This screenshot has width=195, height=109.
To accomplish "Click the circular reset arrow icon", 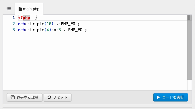I will (49, 97).
